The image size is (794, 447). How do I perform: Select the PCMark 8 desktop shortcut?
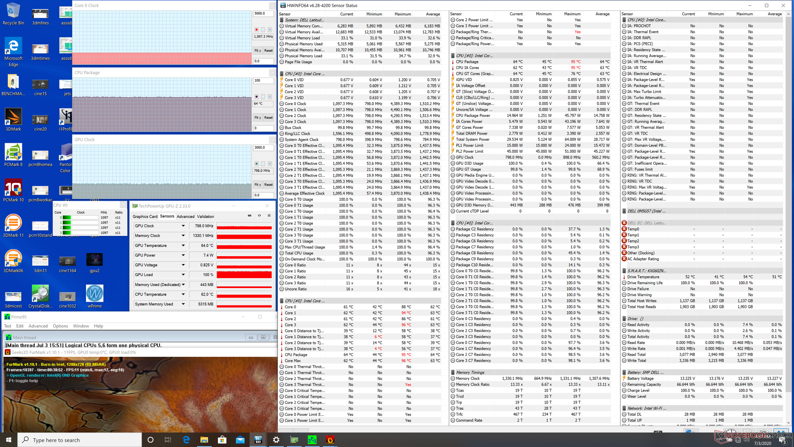13,155
